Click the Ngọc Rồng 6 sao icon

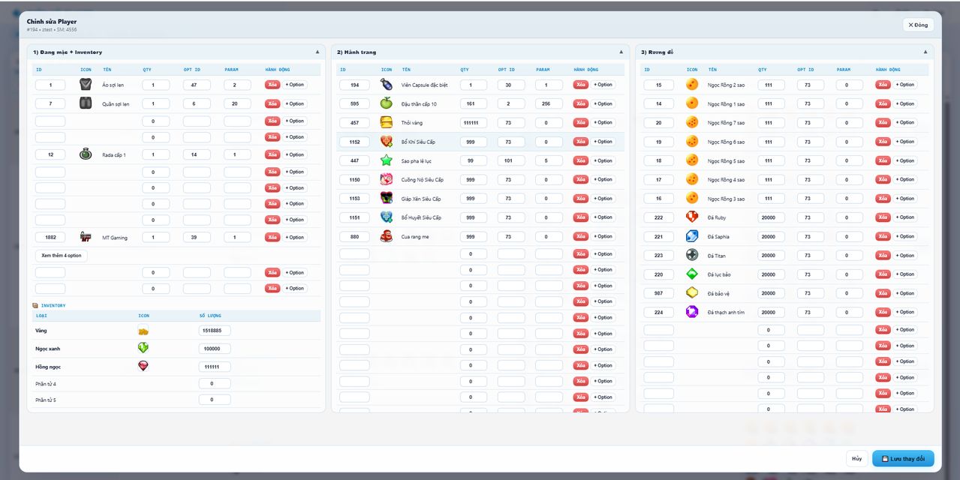pyautogui.click(x=692, y=142)
